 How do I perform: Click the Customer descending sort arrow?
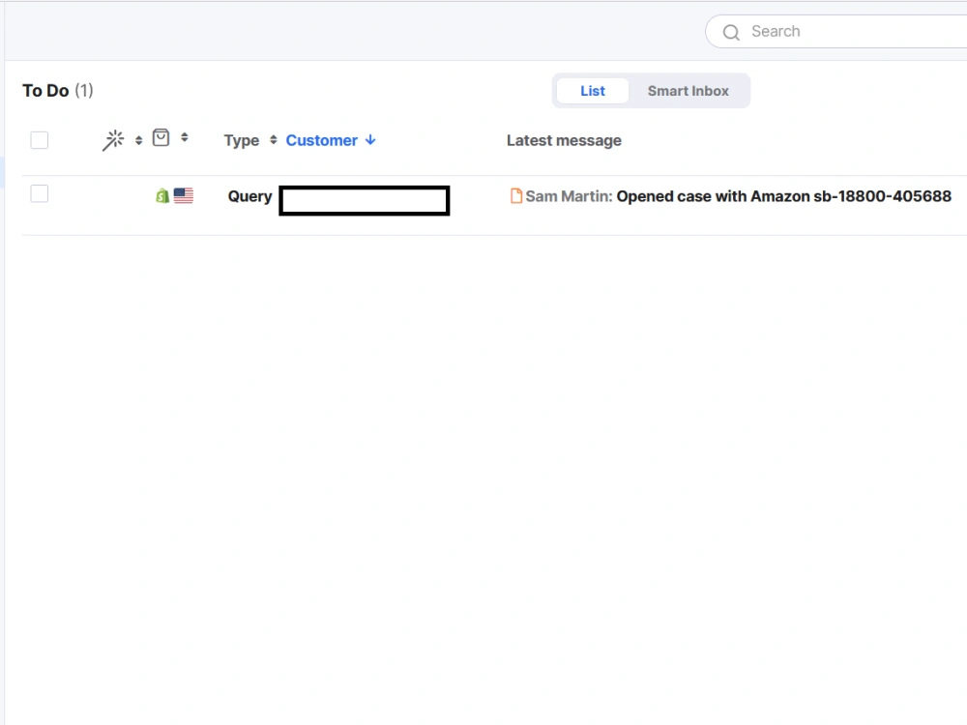[x=370, y=140]
